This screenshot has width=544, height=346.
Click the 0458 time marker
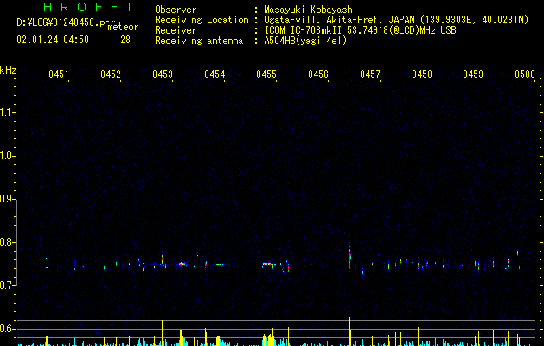422,74
